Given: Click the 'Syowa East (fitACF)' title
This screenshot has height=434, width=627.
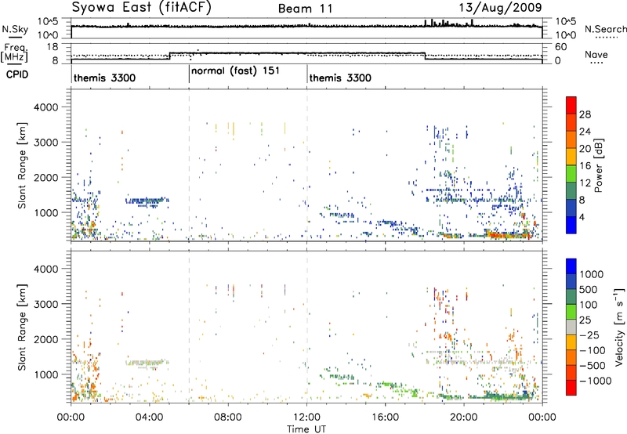Looking at the screenshot, I should click(141, 7).
